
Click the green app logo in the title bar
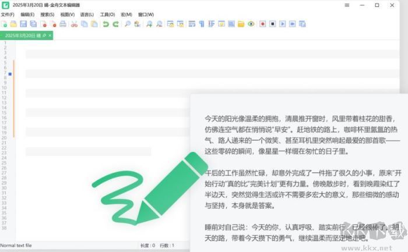click(5, 5)
